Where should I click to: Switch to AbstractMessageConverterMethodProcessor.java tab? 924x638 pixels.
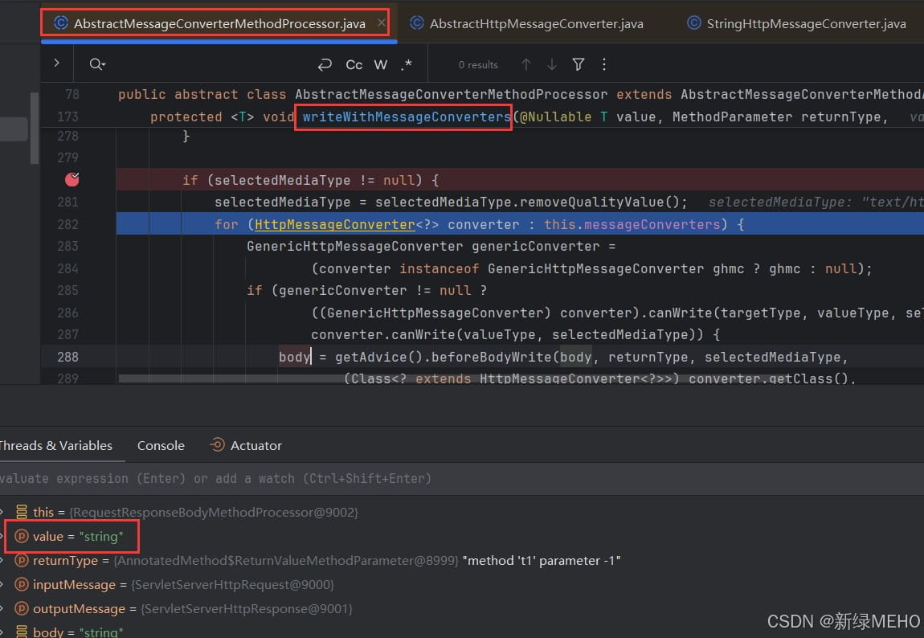click(x=219, y=23)
